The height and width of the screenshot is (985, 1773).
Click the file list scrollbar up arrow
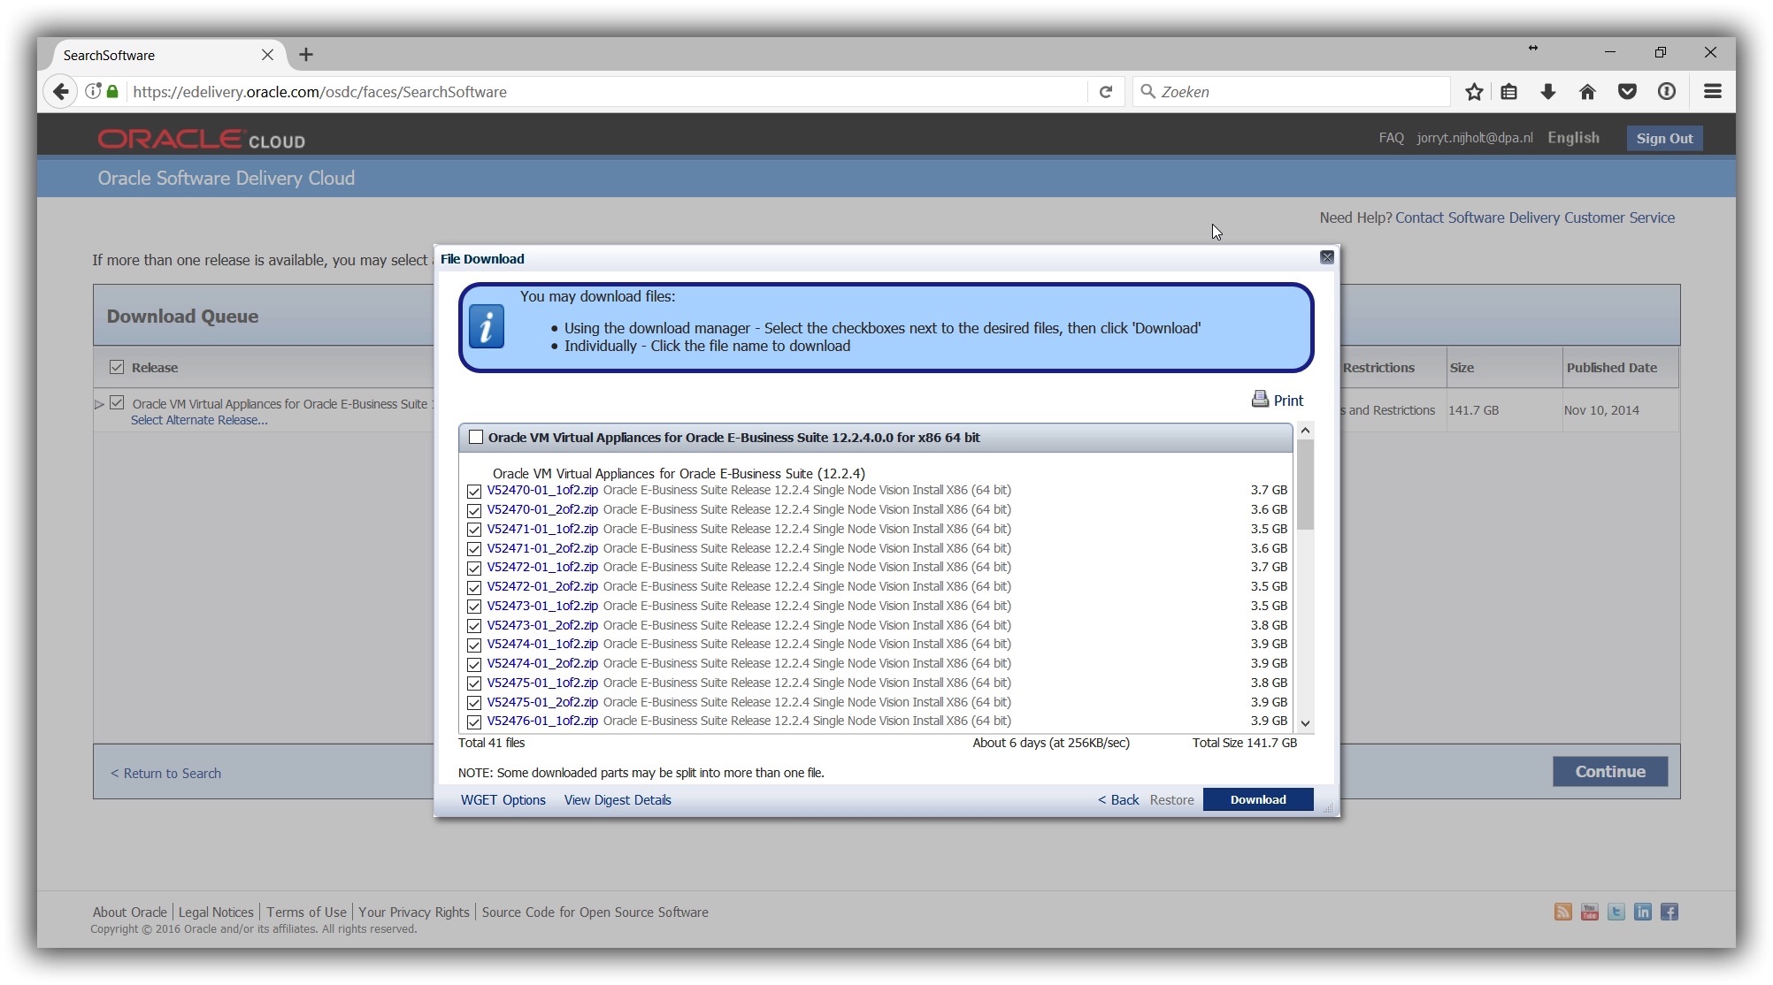click(x=1305, y=431)
